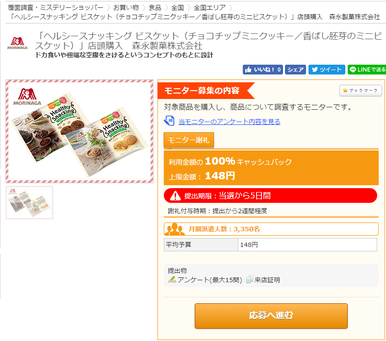Click the 応募へ進む apply button

(271, 316)
